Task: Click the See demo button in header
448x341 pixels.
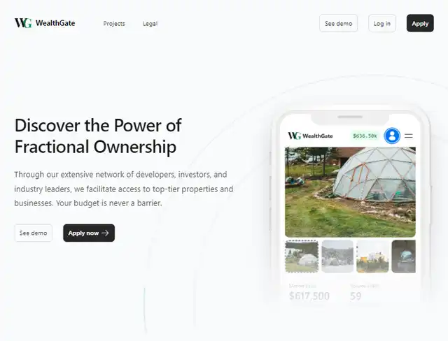Action: [x=338, y=23]
